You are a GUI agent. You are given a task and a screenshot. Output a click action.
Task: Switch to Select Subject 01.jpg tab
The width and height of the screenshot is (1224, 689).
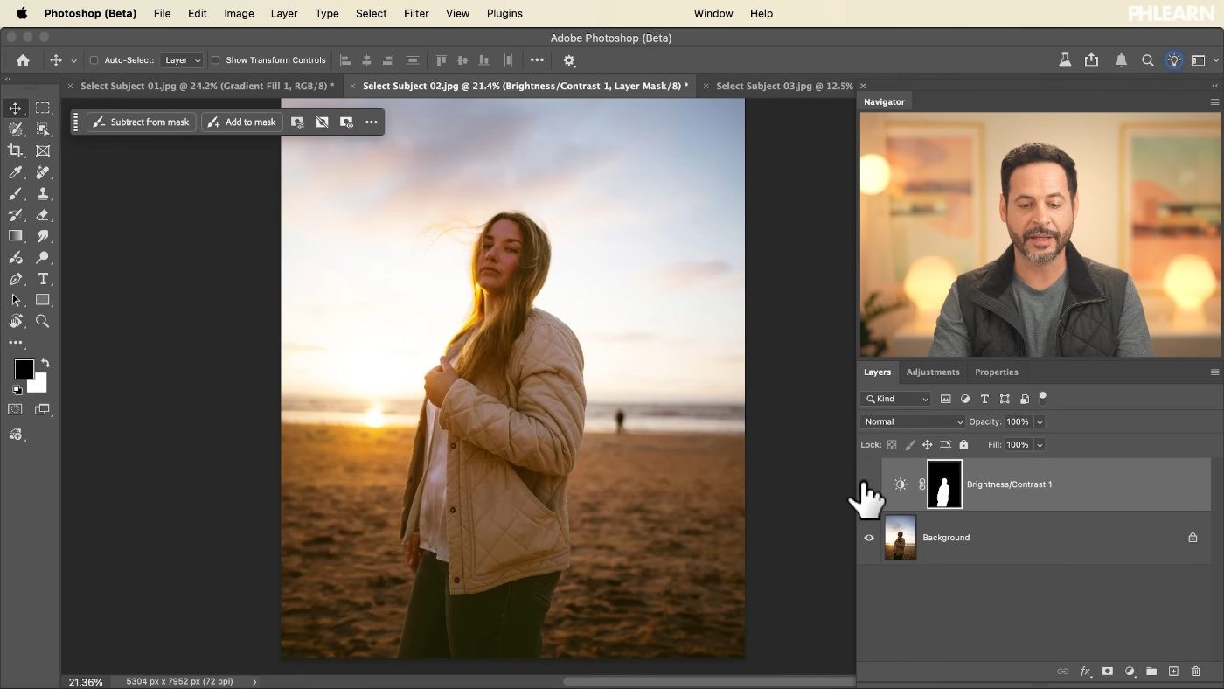tap(207, 86)
